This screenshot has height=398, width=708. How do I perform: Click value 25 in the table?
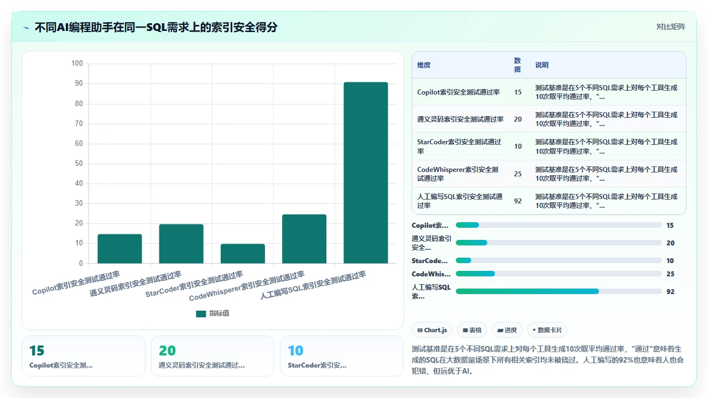pos(518,174)
